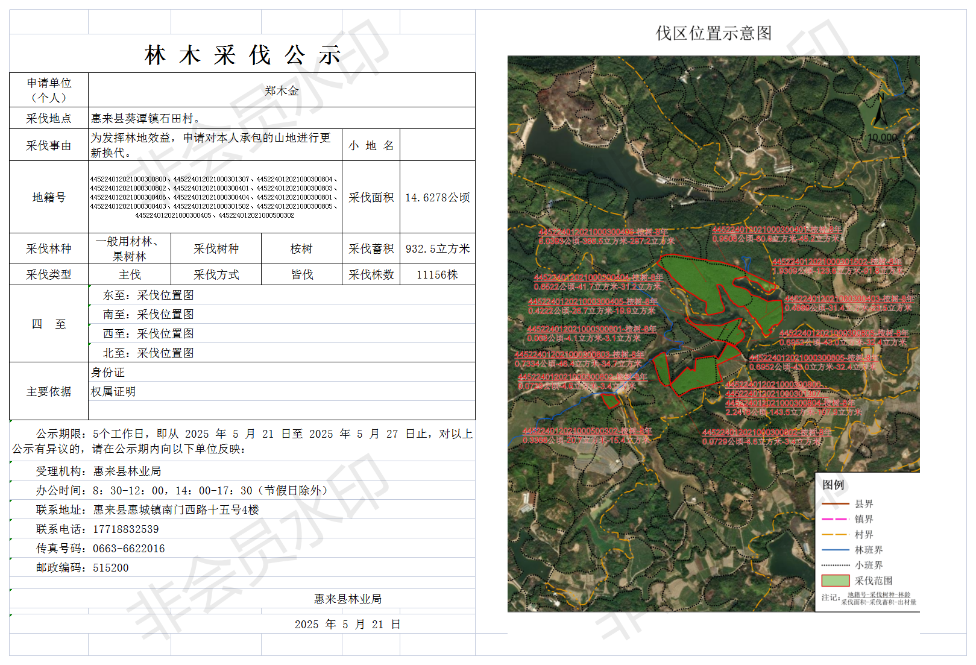
Task: Click the 采伐株数 label cell
Action: (371, 274)
